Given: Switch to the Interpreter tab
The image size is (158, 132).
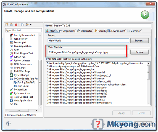Looking at the screenshot, I should pos(85,31).
